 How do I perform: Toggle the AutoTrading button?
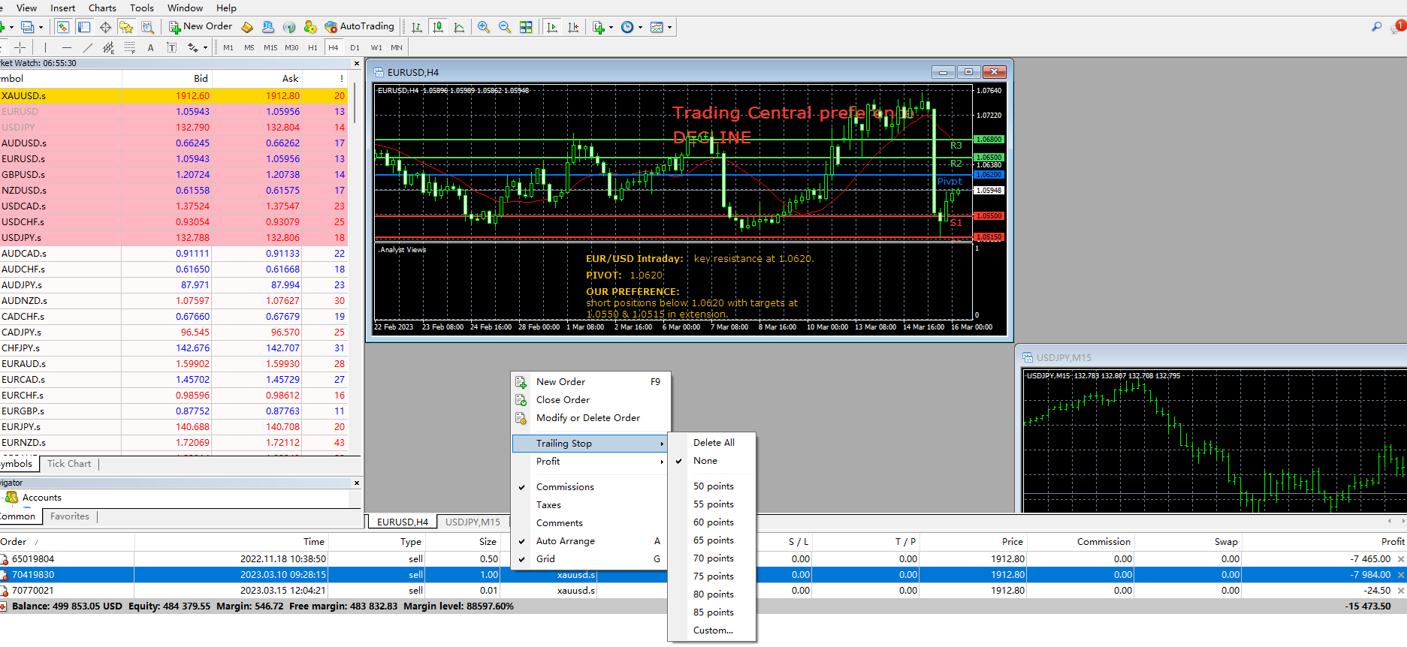[359, 26]
